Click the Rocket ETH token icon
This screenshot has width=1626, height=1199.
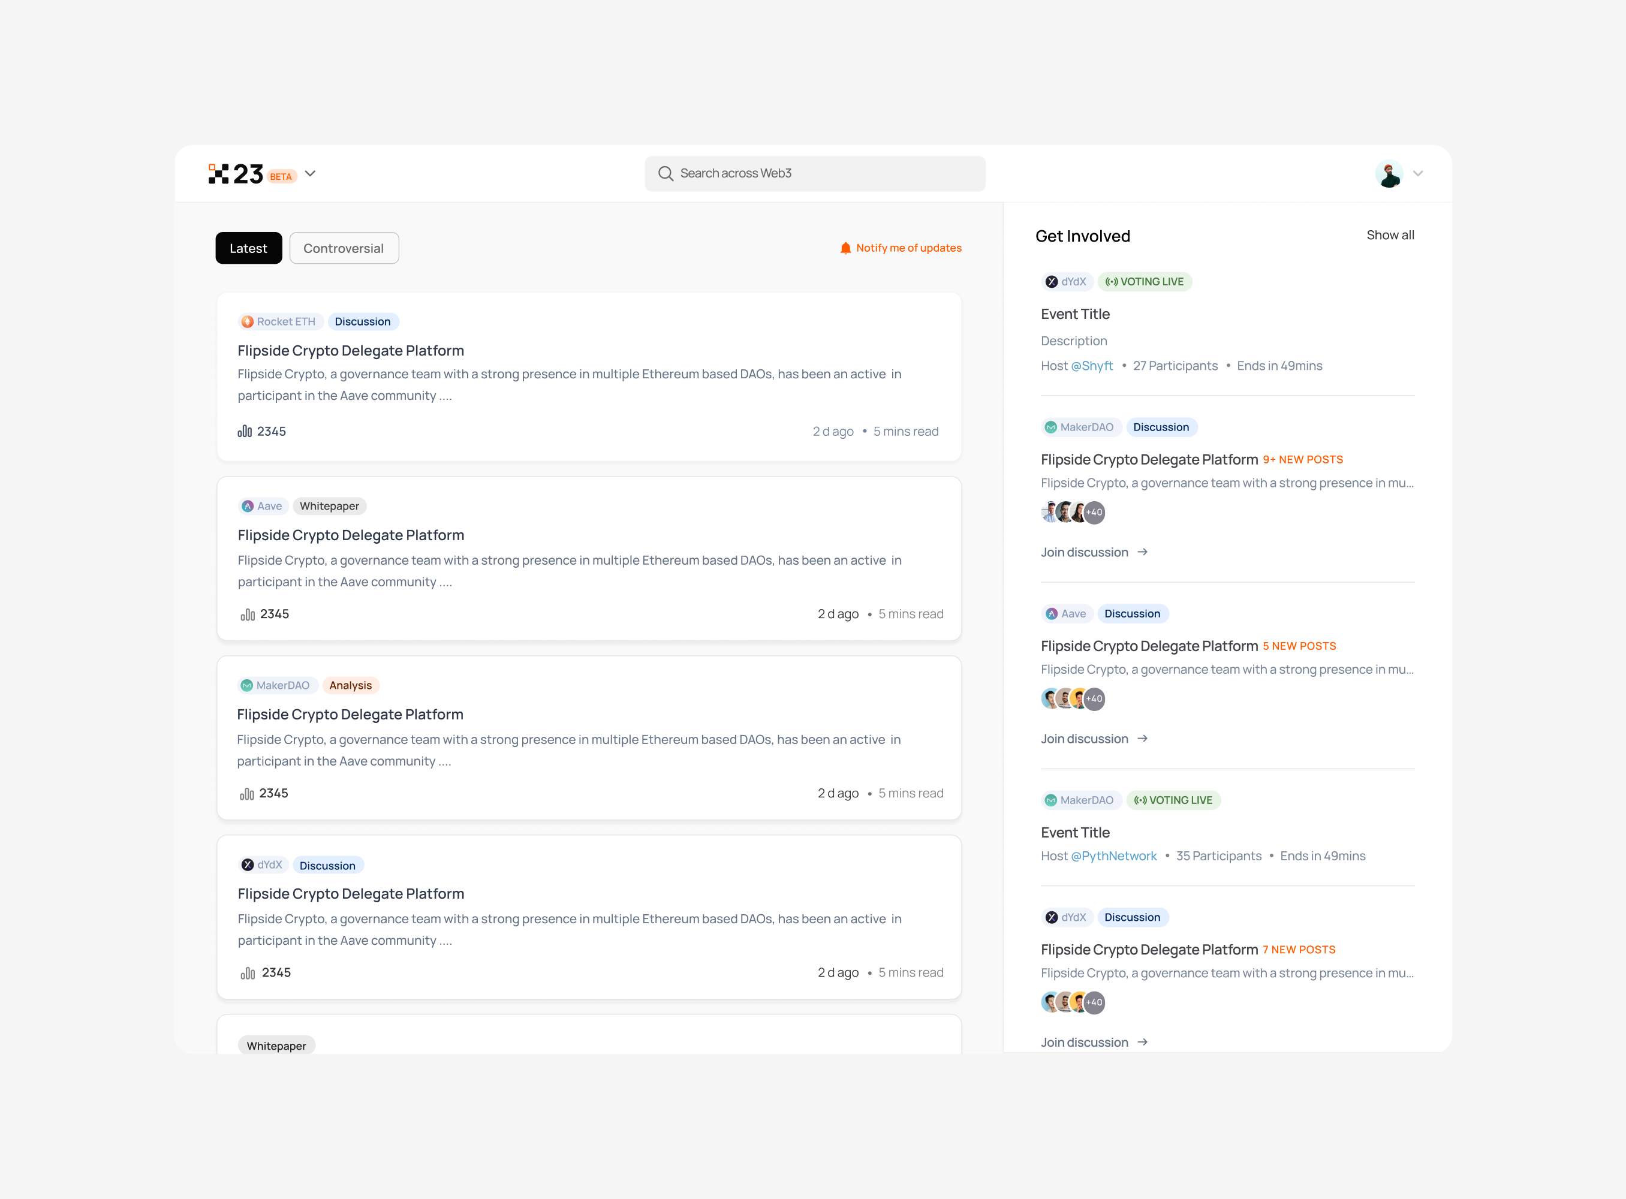click(x=248, y=321)
